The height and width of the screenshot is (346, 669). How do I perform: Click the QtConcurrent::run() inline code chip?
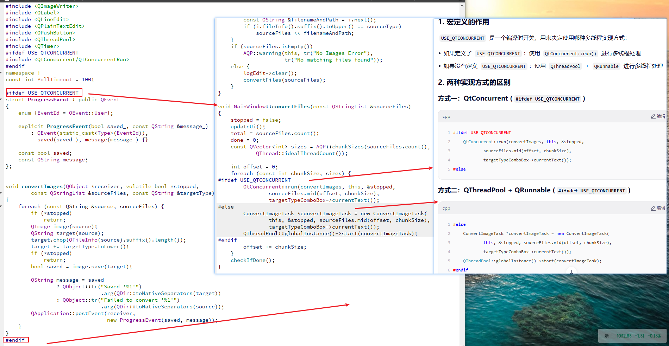(x=570, y=53)
